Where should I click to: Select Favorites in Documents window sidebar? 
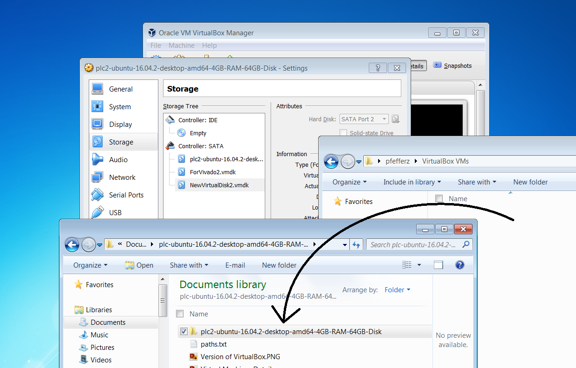click(94, 285)
